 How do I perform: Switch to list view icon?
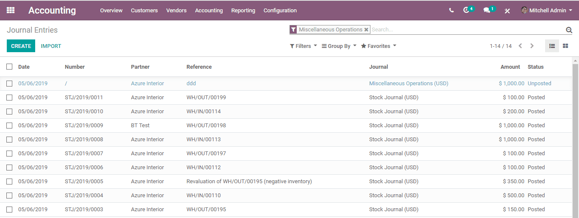pyautogui.click(x=552, y=46)
